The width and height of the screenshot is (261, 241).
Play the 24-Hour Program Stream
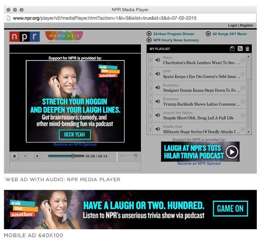point(174,34)
